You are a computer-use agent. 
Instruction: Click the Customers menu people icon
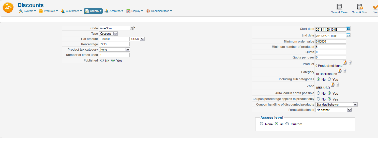click(63, 11)
